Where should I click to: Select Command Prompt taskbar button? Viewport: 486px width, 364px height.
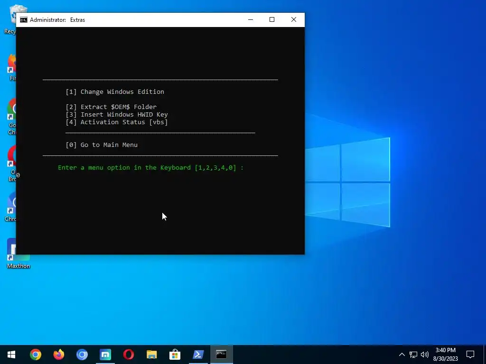(221, 355)
